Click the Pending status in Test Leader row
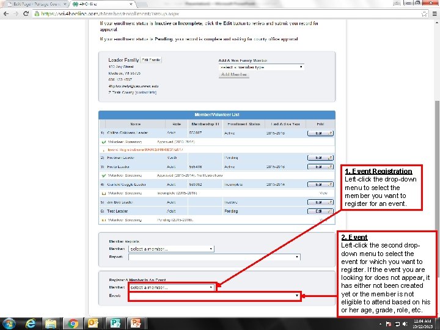Viewport: 440px width, 330px height. (231, 211)
